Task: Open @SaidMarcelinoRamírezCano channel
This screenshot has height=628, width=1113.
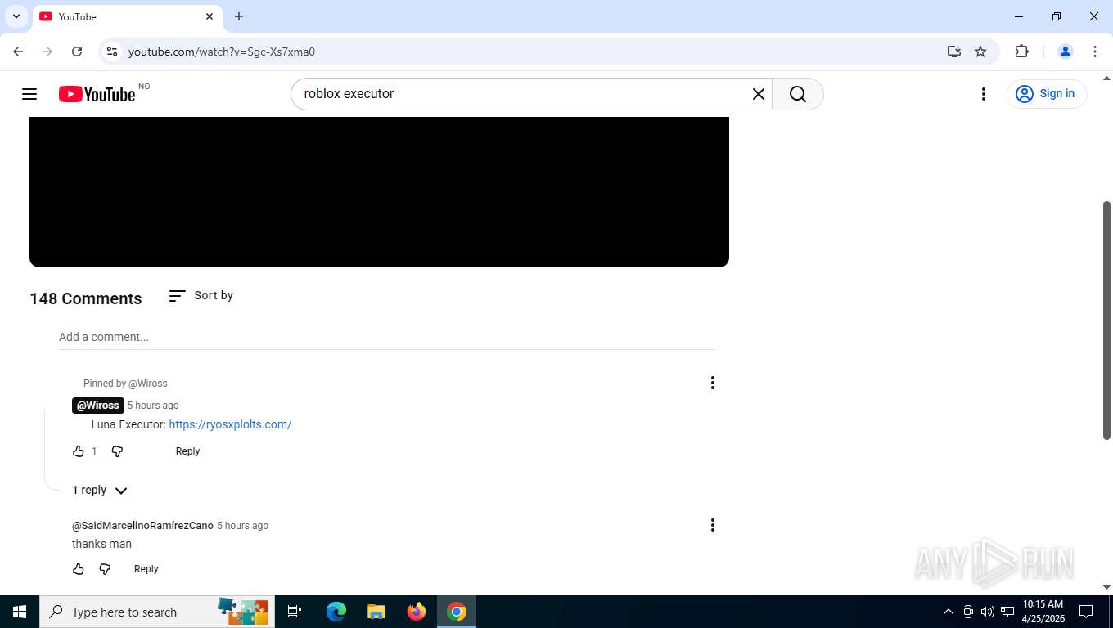Action: (x=142, y=526)
